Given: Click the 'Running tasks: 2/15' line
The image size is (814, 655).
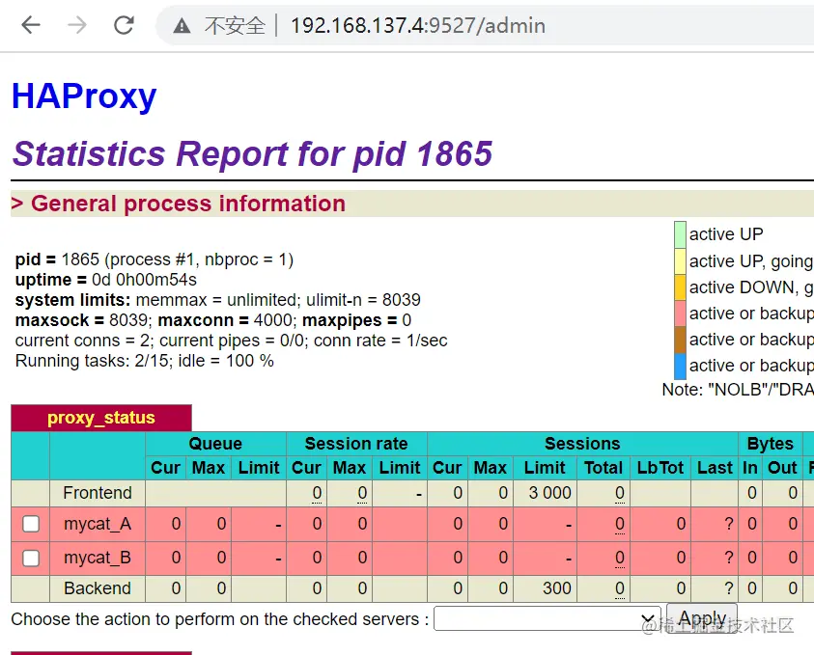Looking at the screenshot, I should (x=144, y=361).
